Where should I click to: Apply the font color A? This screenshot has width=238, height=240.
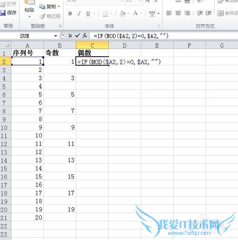click(135, 13)
